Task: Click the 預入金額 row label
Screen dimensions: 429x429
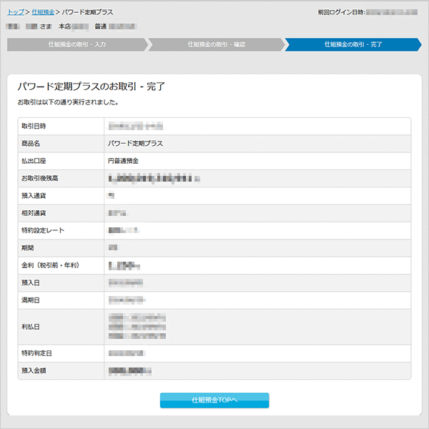Action: click(x=34, y=370)
